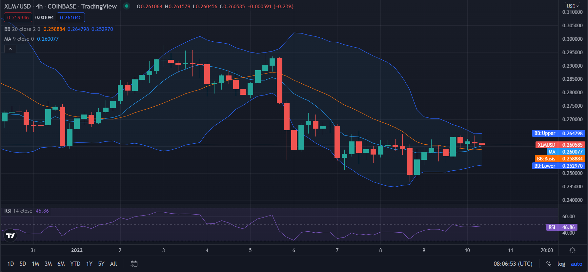Click the 20:00 time axis label
Screen dimensions: 588x272
pos(547,250)
